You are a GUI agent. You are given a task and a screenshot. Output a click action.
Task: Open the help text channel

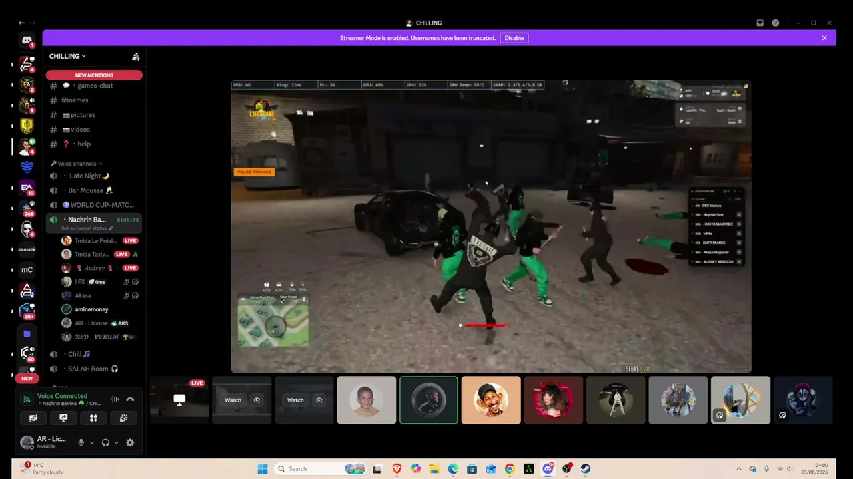[x=94, y=144]
